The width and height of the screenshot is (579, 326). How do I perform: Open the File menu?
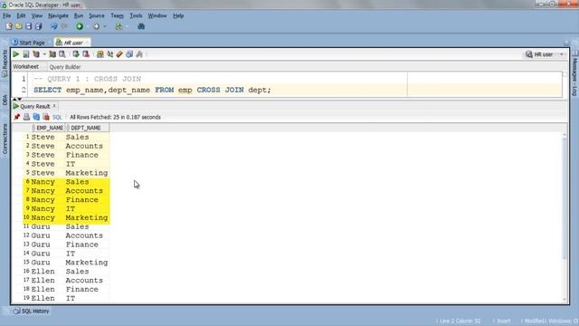6,15
